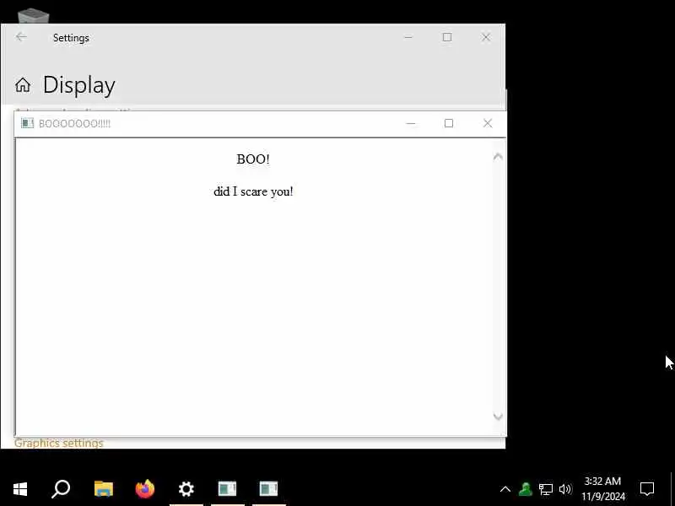Image resolution: width=675 pixels, height=506 pixels.
Task: Close the Settings window
Action: click(x=486, y=37)
